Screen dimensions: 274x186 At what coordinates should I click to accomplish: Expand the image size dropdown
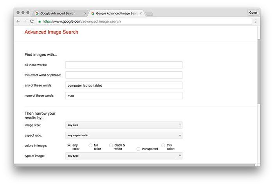pos(124,125)
